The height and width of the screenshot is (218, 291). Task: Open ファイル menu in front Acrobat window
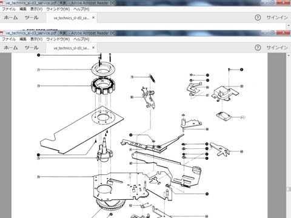point(8,39)
